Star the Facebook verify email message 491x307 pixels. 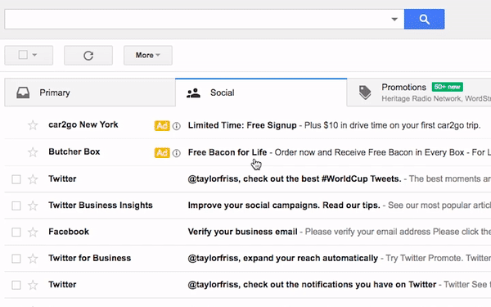tap(33, 233)
